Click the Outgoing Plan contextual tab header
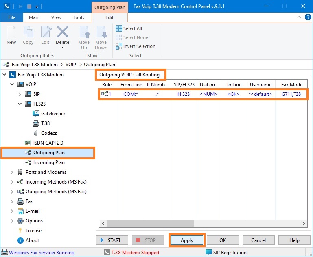313x257 pixels. pos(110,7)
